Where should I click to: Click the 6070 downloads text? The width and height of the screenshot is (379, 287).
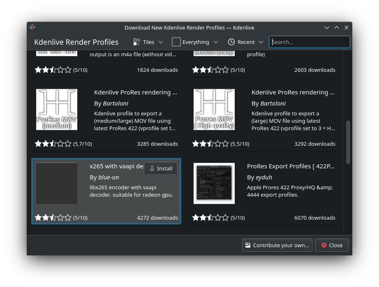tap(315, 218)
